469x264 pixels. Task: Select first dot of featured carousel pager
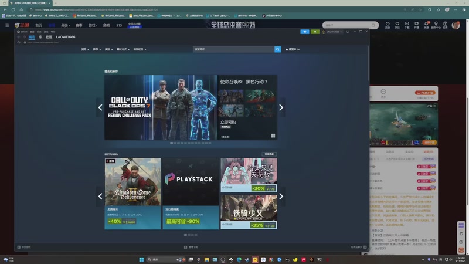point(171,143)
